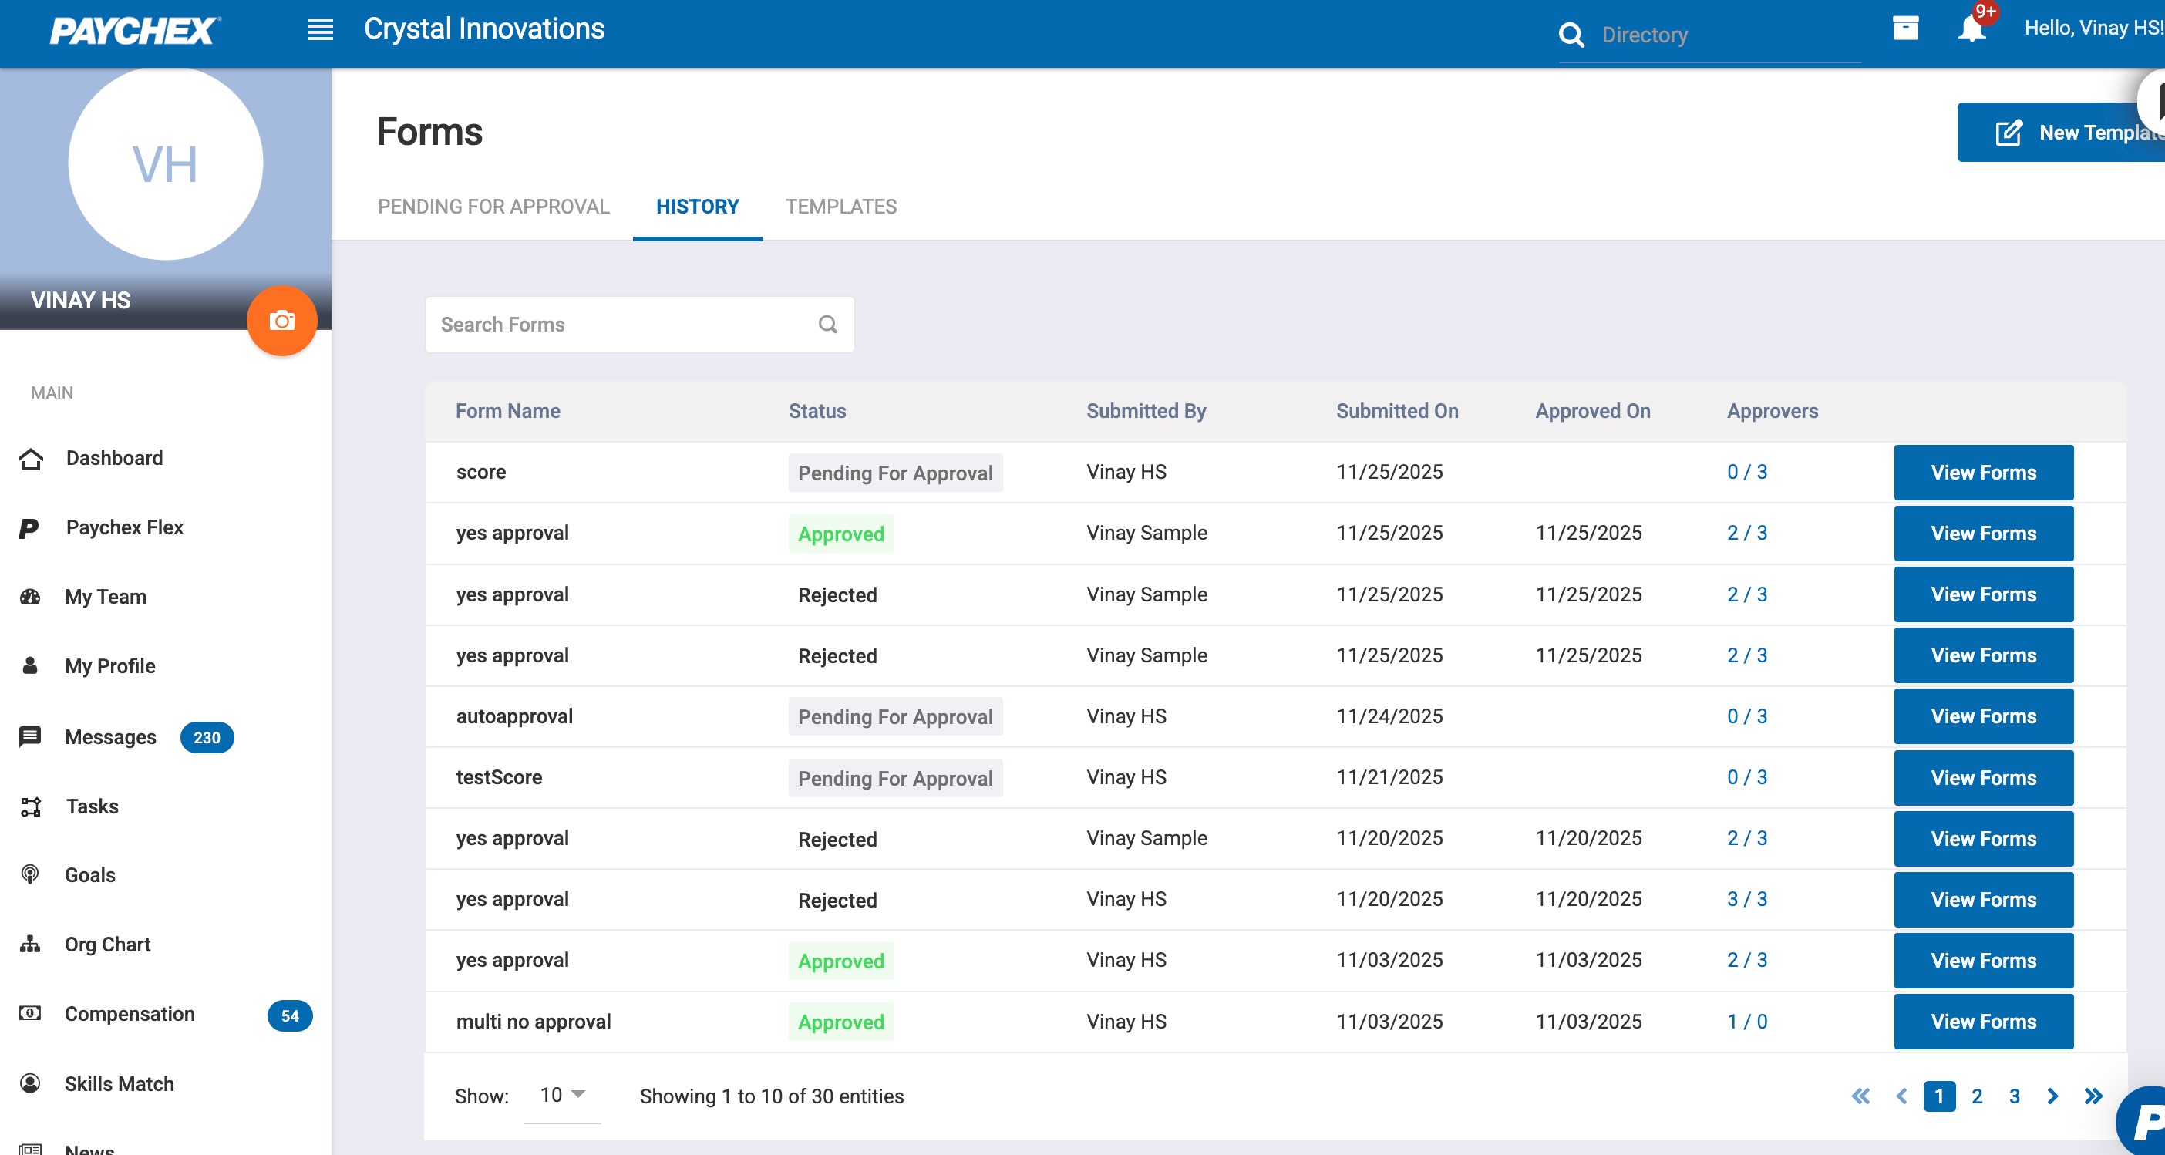The height and width of the screenshot is (1155, 2165).
Task: Go to next page arrow
Action: pos(2052,1096)
